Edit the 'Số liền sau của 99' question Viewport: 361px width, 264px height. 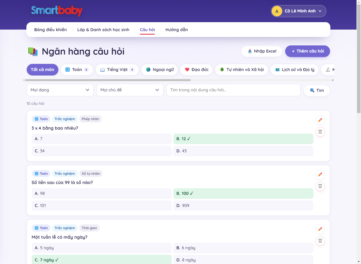320,175
